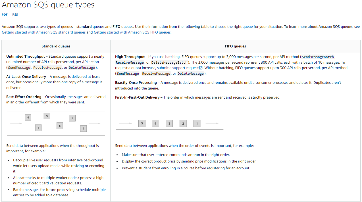Open Getting started with Amazon SQS standard queues
Viewport: 362px width, 202px height.
coord(44,32)
